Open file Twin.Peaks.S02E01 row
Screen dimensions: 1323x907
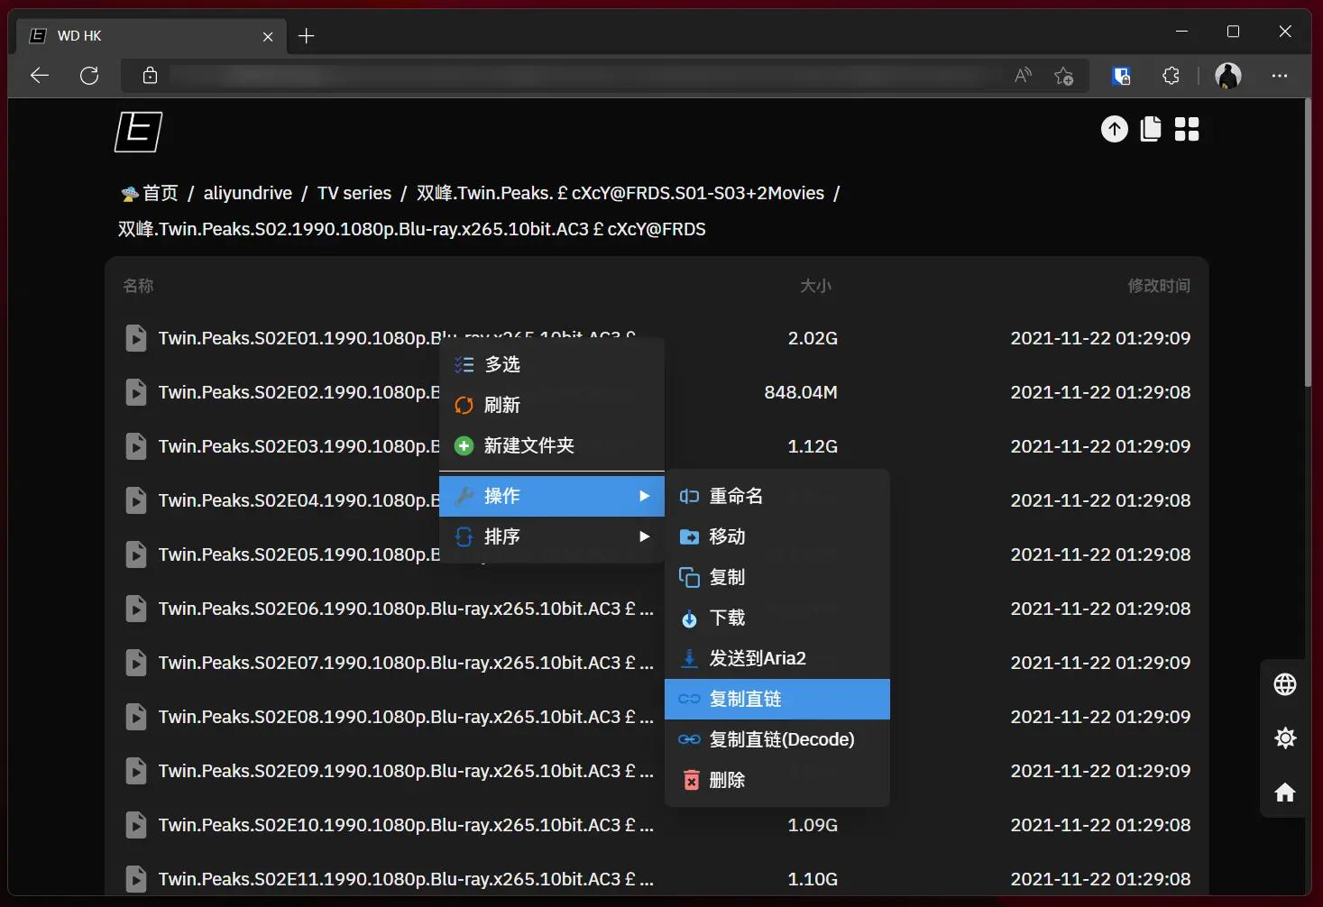[x=657, y=338]
